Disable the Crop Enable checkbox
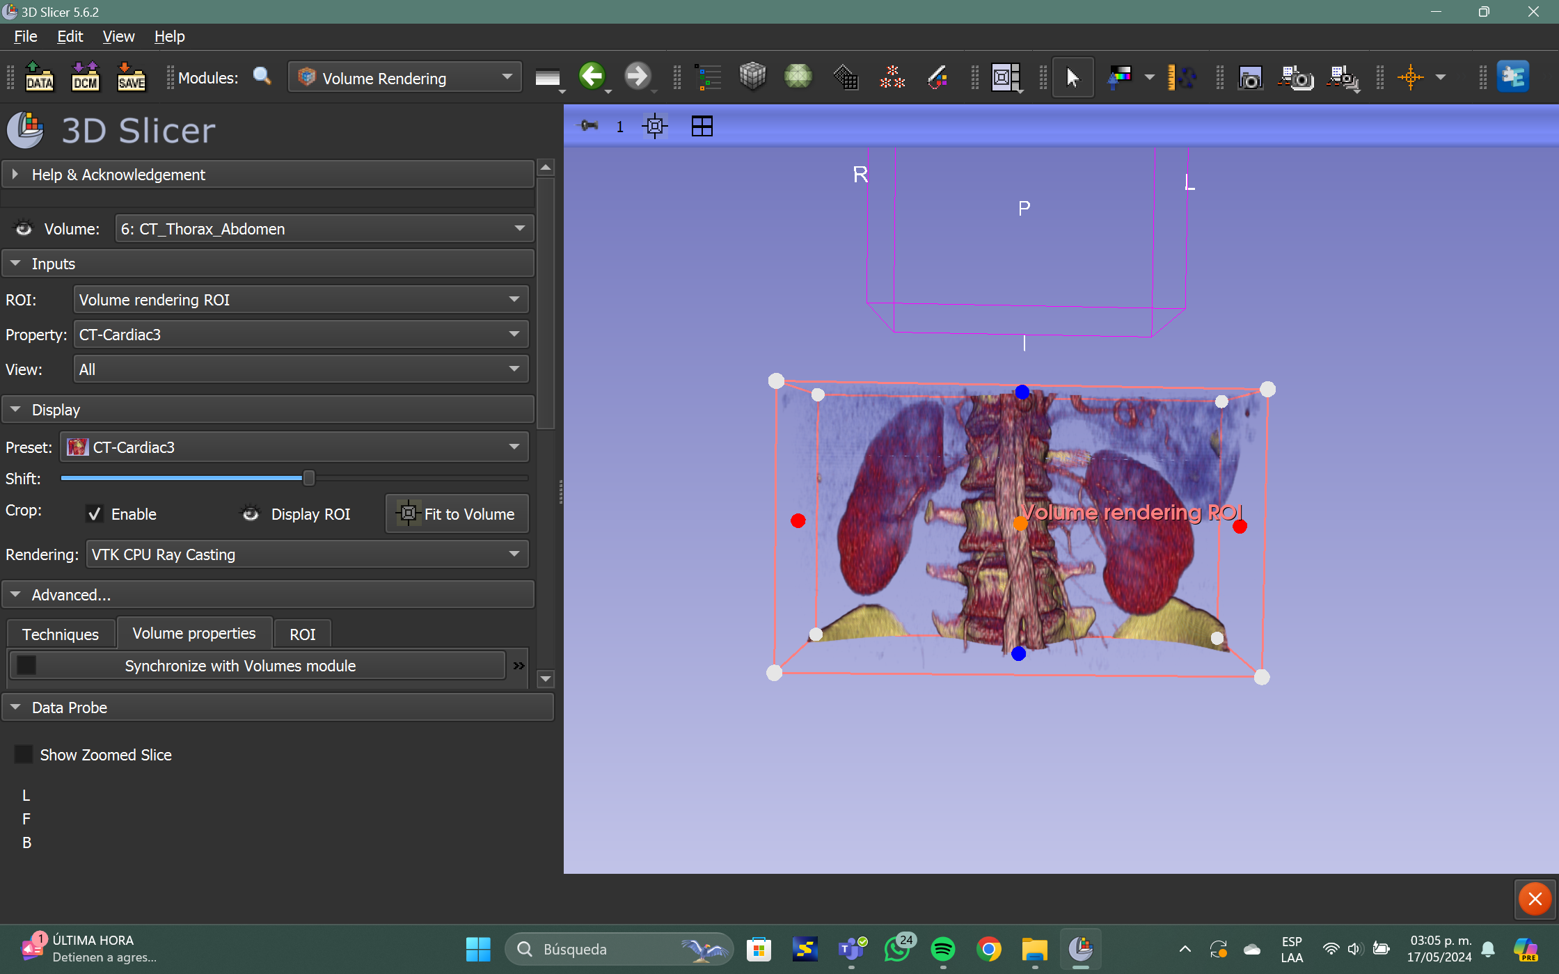The image size is (1559, 974). (95, 514)
